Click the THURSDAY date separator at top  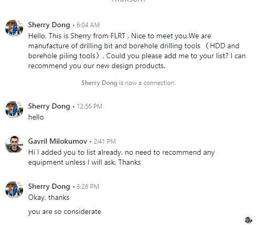(128, 1)
